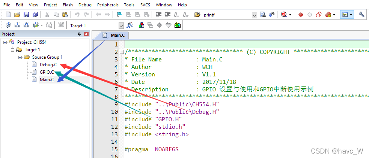Open the File menu
369x158 pixels.
(7, 5)
